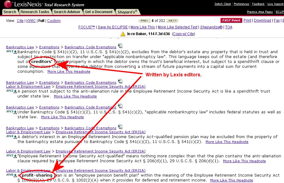Open ERISA topic link above HN2
This screenshot has width=284, height=183.
pos(100,86)
